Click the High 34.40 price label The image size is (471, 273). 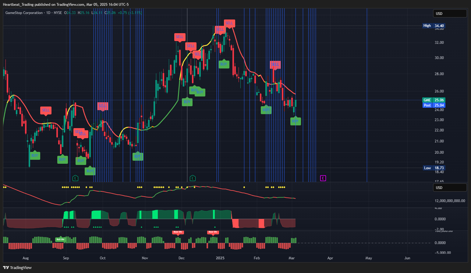(434, 26)
